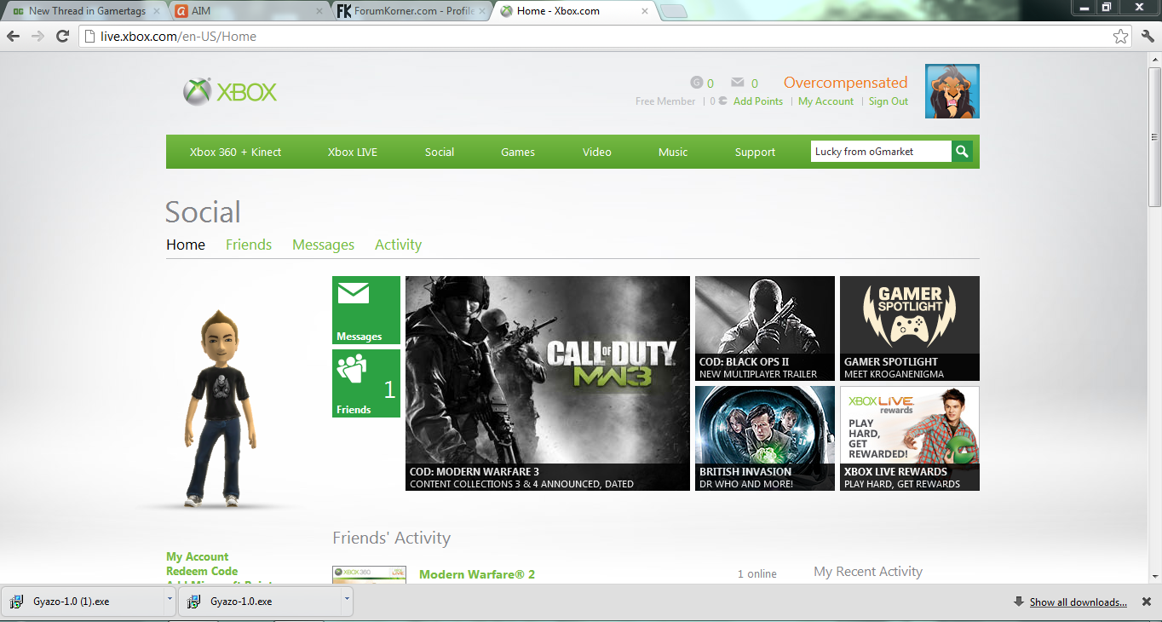The image size is (1162, 622).
Task: Switch to the Friends tab
Action: (x=249, y=245)
